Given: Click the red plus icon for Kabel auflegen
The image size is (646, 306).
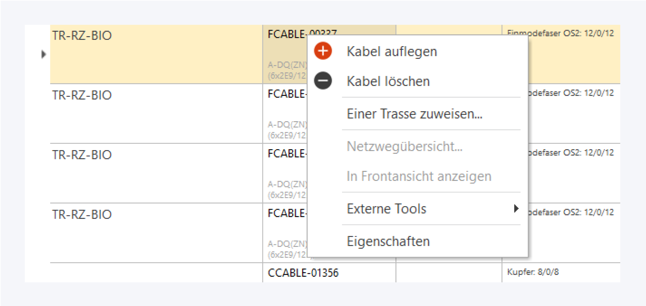Looking at the screenshot, I should [323, 51].
